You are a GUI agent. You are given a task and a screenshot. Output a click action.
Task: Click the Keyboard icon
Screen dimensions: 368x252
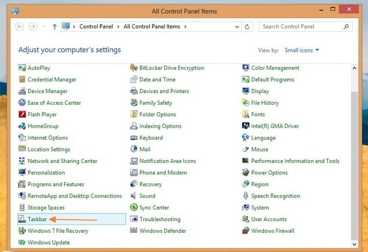coord(134,138)
